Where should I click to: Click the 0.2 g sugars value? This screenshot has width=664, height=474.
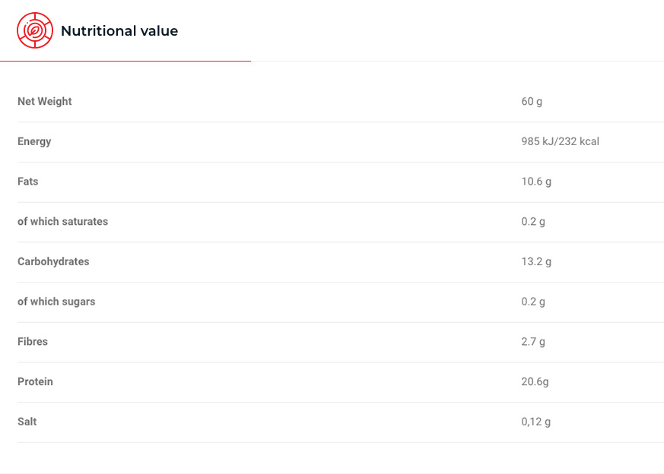pos(533,302)
